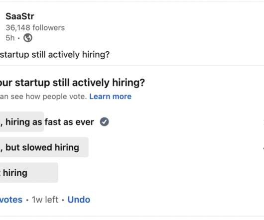
Task: Click the gray result bar behind 'but slowed hiring'
Action: pos(44,147)
